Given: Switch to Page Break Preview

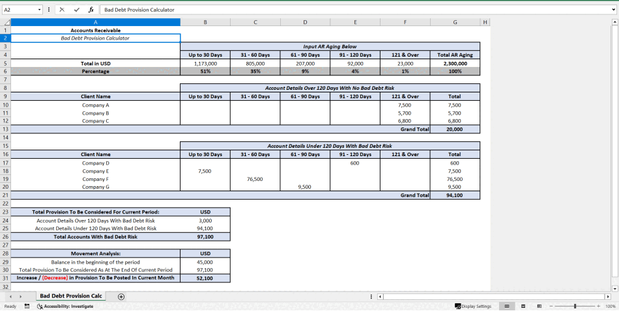Looking at the screenshot, I should [539, 306].
